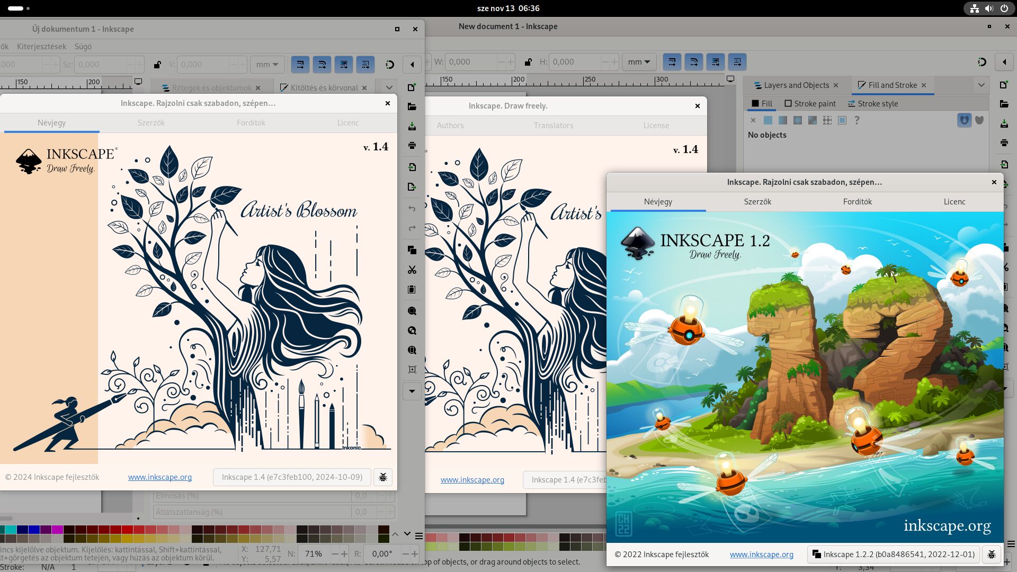
Task: Pick the blue swatch in Hungarian palette
Action: [34, 530]
